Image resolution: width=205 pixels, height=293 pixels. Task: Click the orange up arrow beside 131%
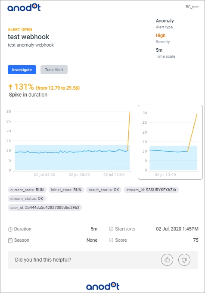point(10,87)
